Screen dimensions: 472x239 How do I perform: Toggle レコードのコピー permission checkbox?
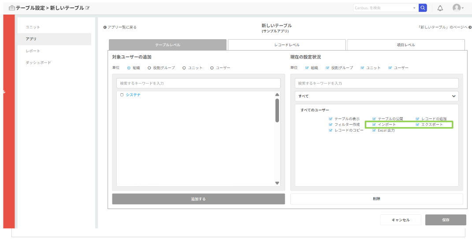[x=331, y=130]
